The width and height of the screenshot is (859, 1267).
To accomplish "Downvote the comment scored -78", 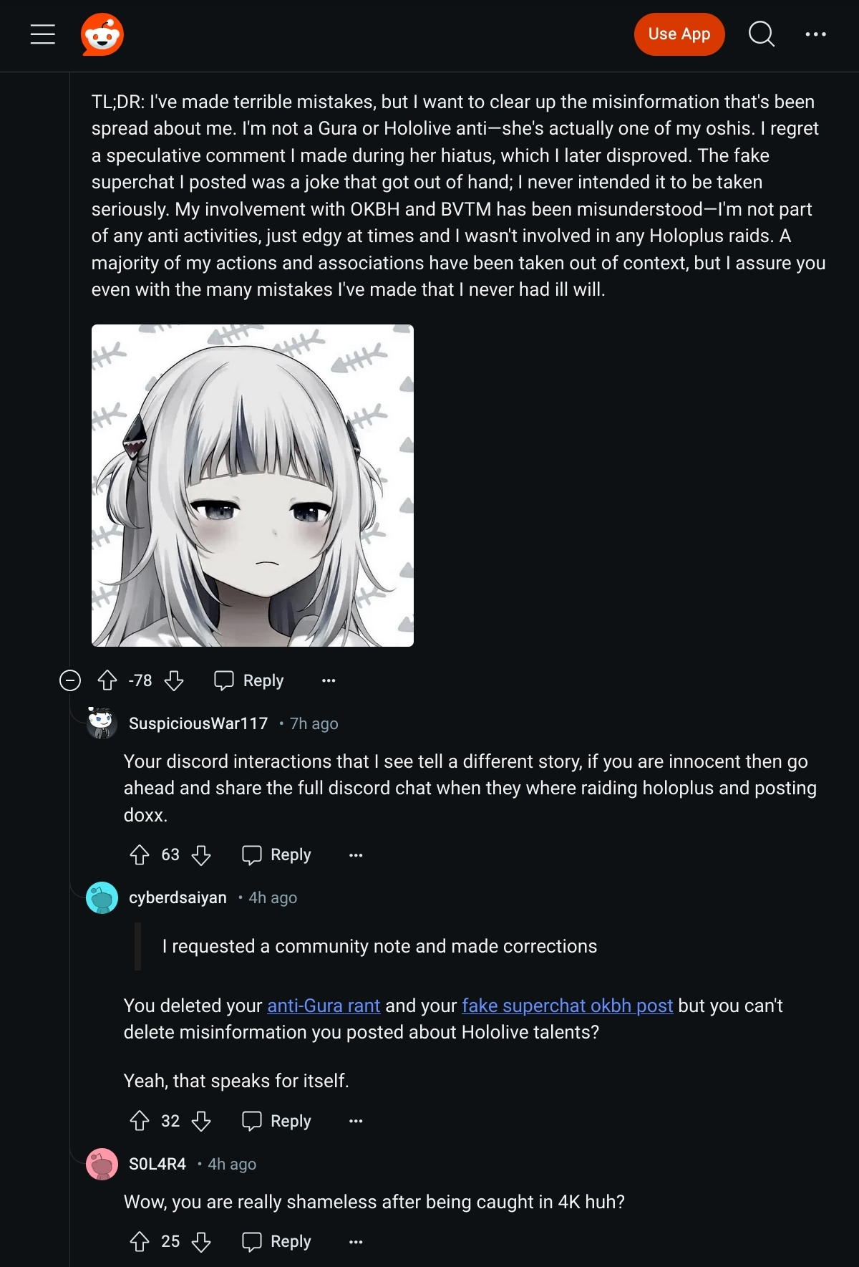I will pos(174,680).
